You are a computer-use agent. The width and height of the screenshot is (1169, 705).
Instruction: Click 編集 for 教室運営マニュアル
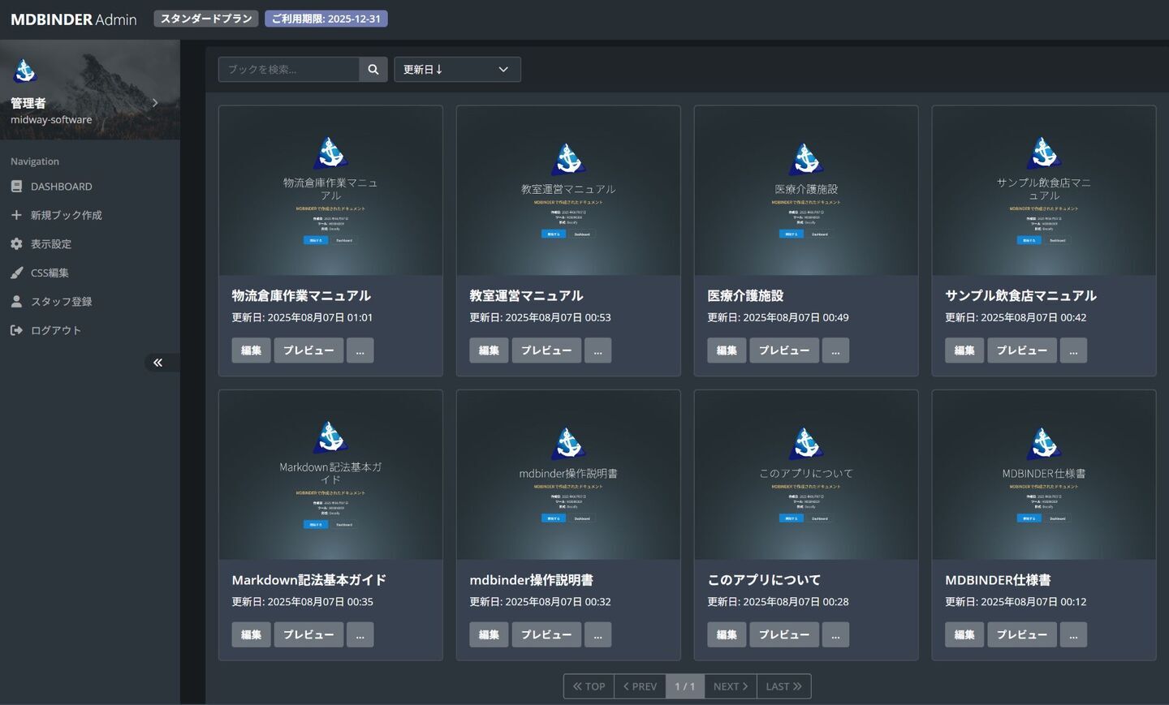click(489, 350)
